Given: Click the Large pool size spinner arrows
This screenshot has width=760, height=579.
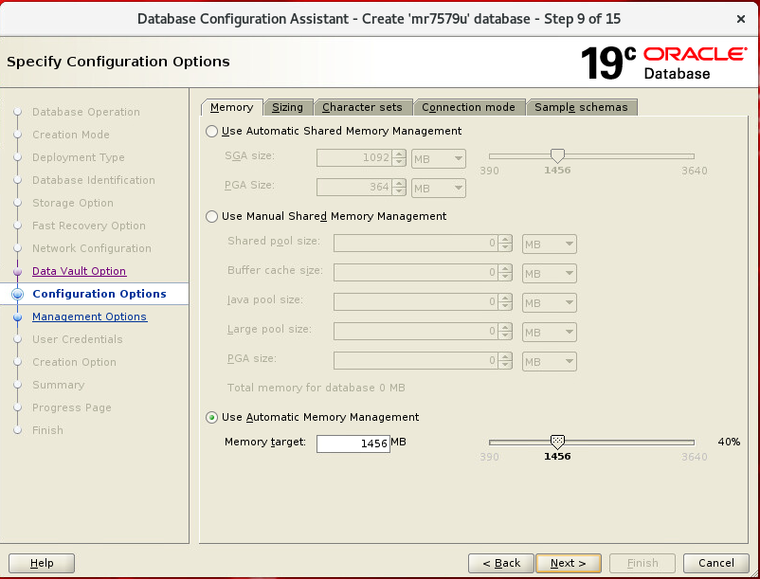Looking at the screenshot, I should (505, 332).
